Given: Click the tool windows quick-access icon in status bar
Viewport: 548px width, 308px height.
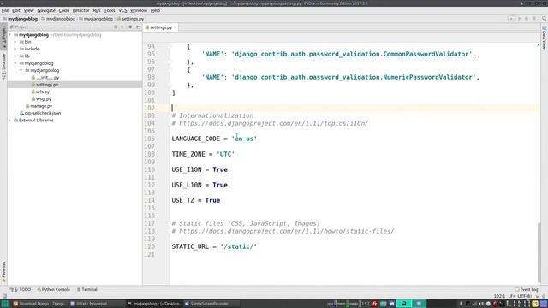Looking at the screenshot, I should point(4,296).
